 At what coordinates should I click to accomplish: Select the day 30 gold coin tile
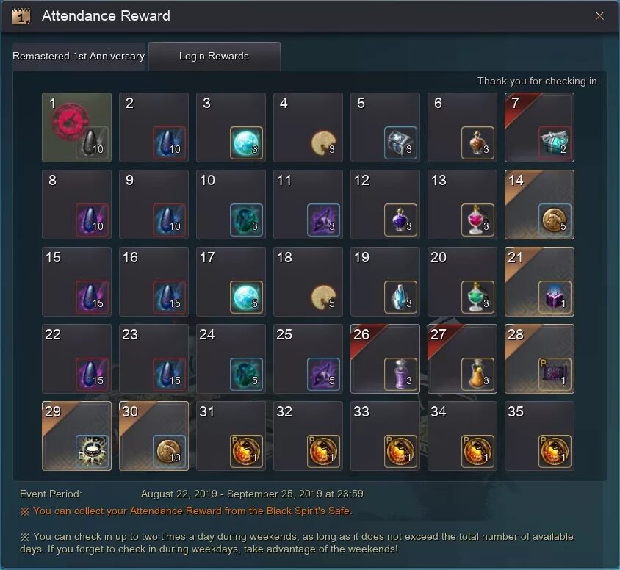[x=154, y=436]
